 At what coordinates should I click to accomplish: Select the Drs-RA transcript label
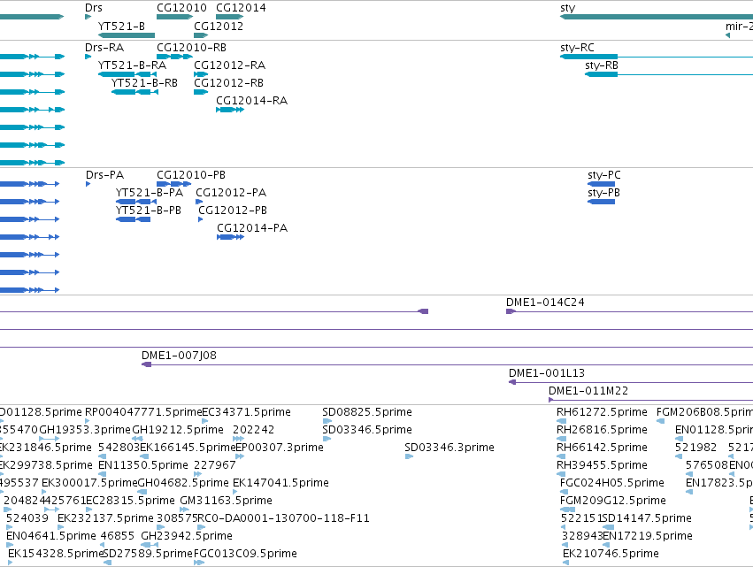pyautogui.click(x=104, y=48)
